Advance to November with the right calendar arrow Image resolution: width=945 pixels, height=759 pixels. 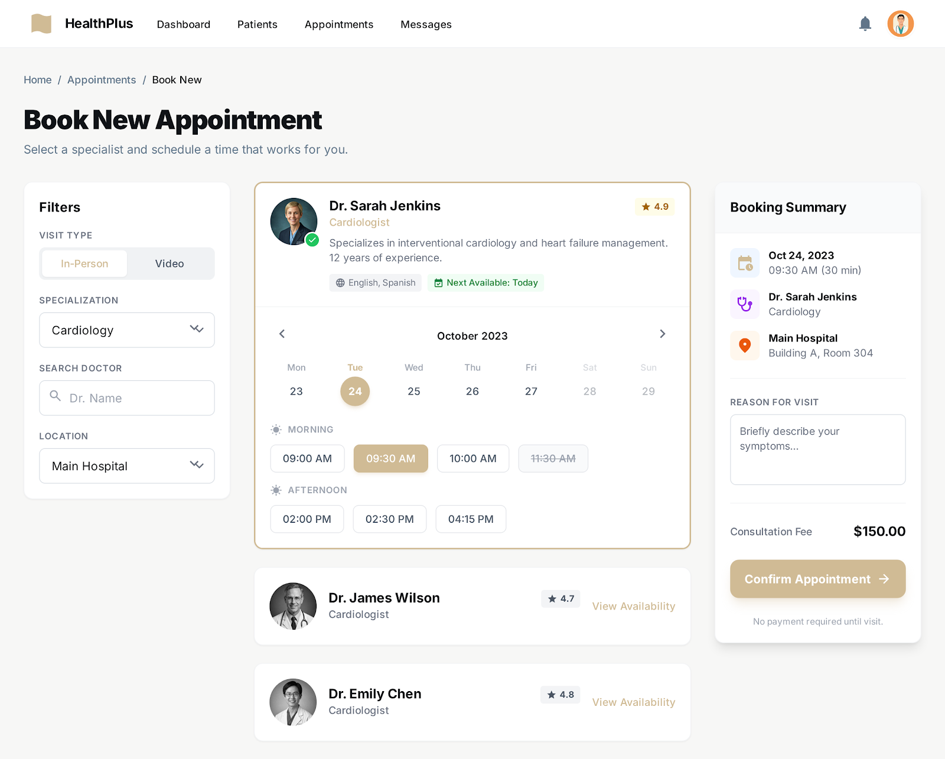tap(662, 334)
